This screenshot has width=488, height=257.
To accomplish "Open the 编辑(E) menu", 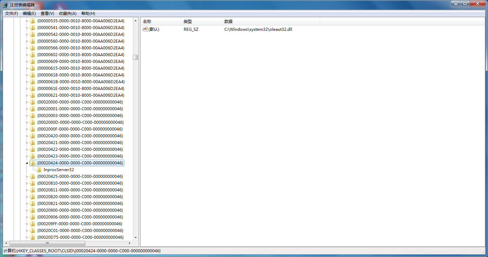I will tap(29, 14).
